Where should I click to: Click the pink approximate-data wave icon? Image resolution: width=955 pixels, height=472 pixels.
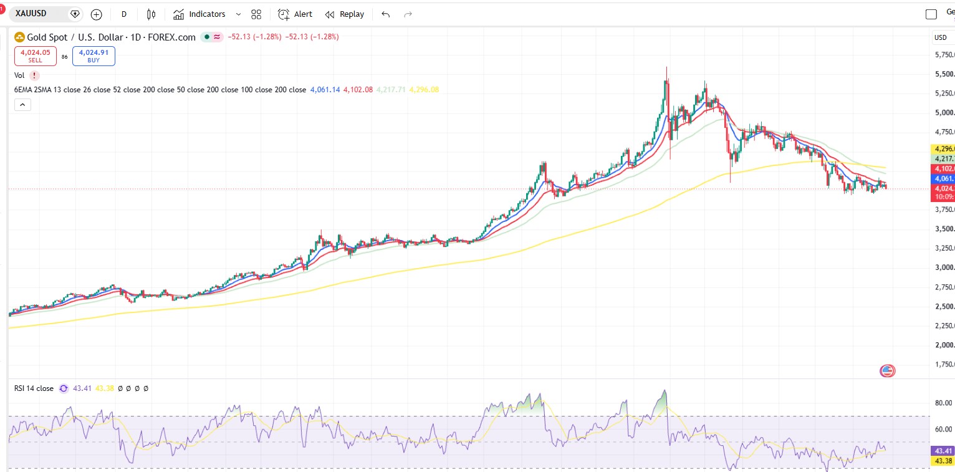217,37
